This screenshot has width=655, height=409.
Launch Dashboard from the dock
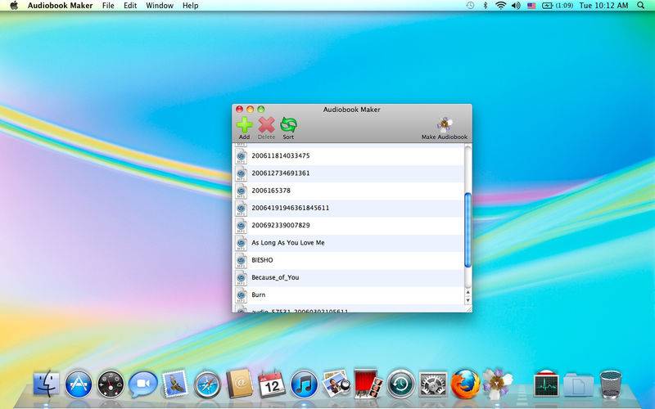pyautogui.click(x=111, y=384)
